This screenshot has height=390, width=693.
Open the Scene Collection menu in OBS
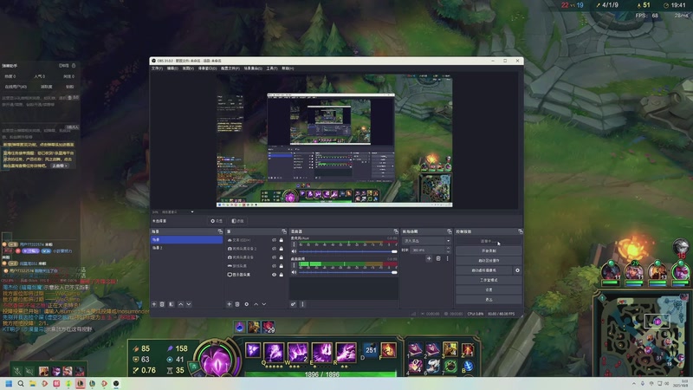coord(253,68)
